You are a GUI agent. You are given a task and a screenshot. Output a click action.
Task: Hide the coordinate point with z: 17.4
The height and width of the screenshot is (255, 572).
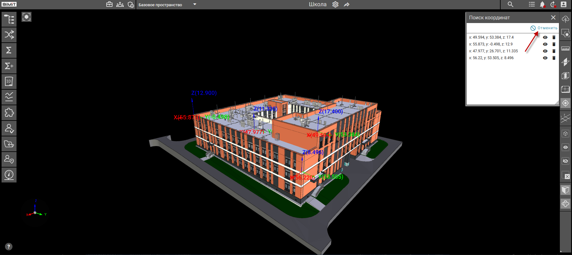(545, 37)
